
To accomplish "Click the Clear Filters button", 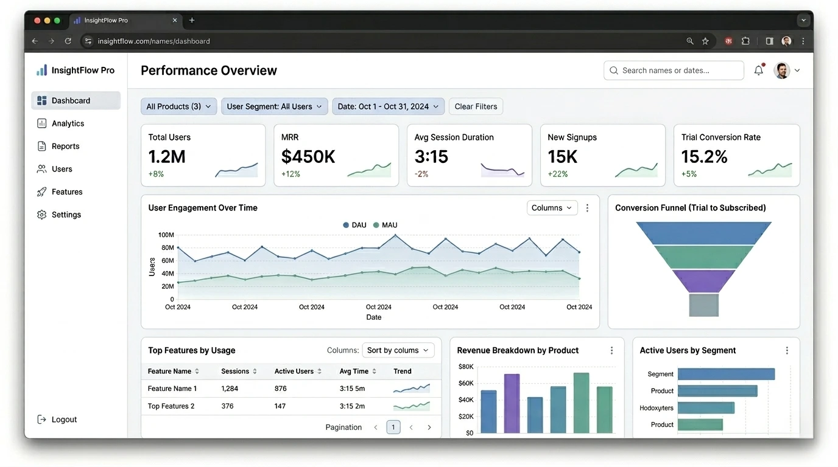I will coord(476,106).
